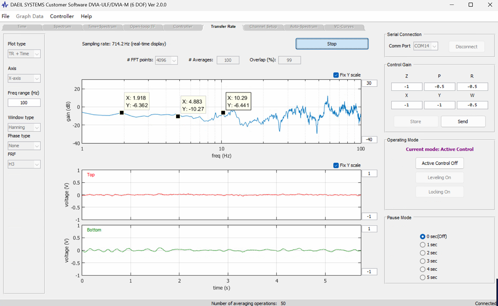Stop the transfer rate measurement

coord(332,44)
